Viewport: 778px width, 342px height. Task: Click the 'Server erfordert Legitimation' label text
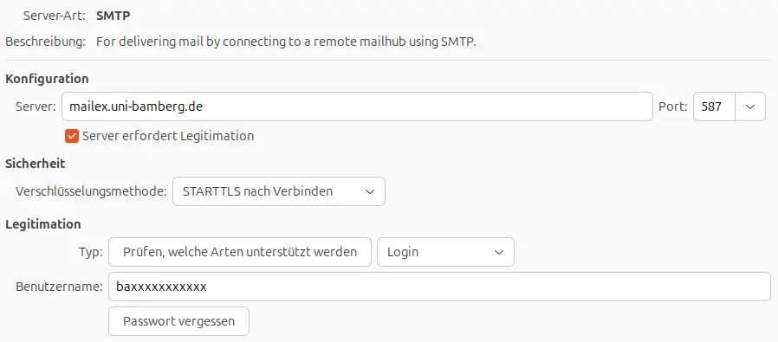pos(168,136)
